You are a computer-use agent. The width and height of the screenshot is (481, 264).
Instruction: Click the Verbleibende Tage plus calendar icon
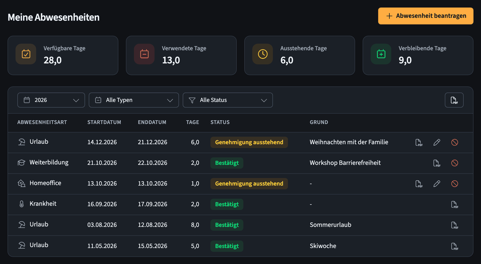click(x=381, y=54)
